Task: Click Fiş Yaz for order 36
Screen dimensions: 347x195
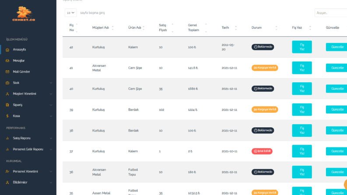Action: coord(302,172)
